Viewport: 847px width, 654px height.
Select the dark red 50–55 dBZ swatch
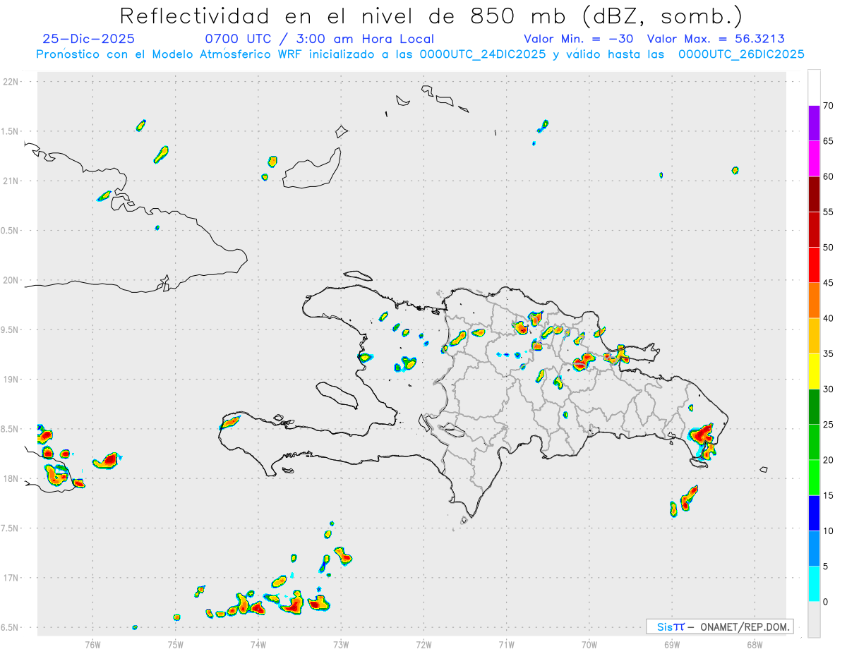(814, 229)
